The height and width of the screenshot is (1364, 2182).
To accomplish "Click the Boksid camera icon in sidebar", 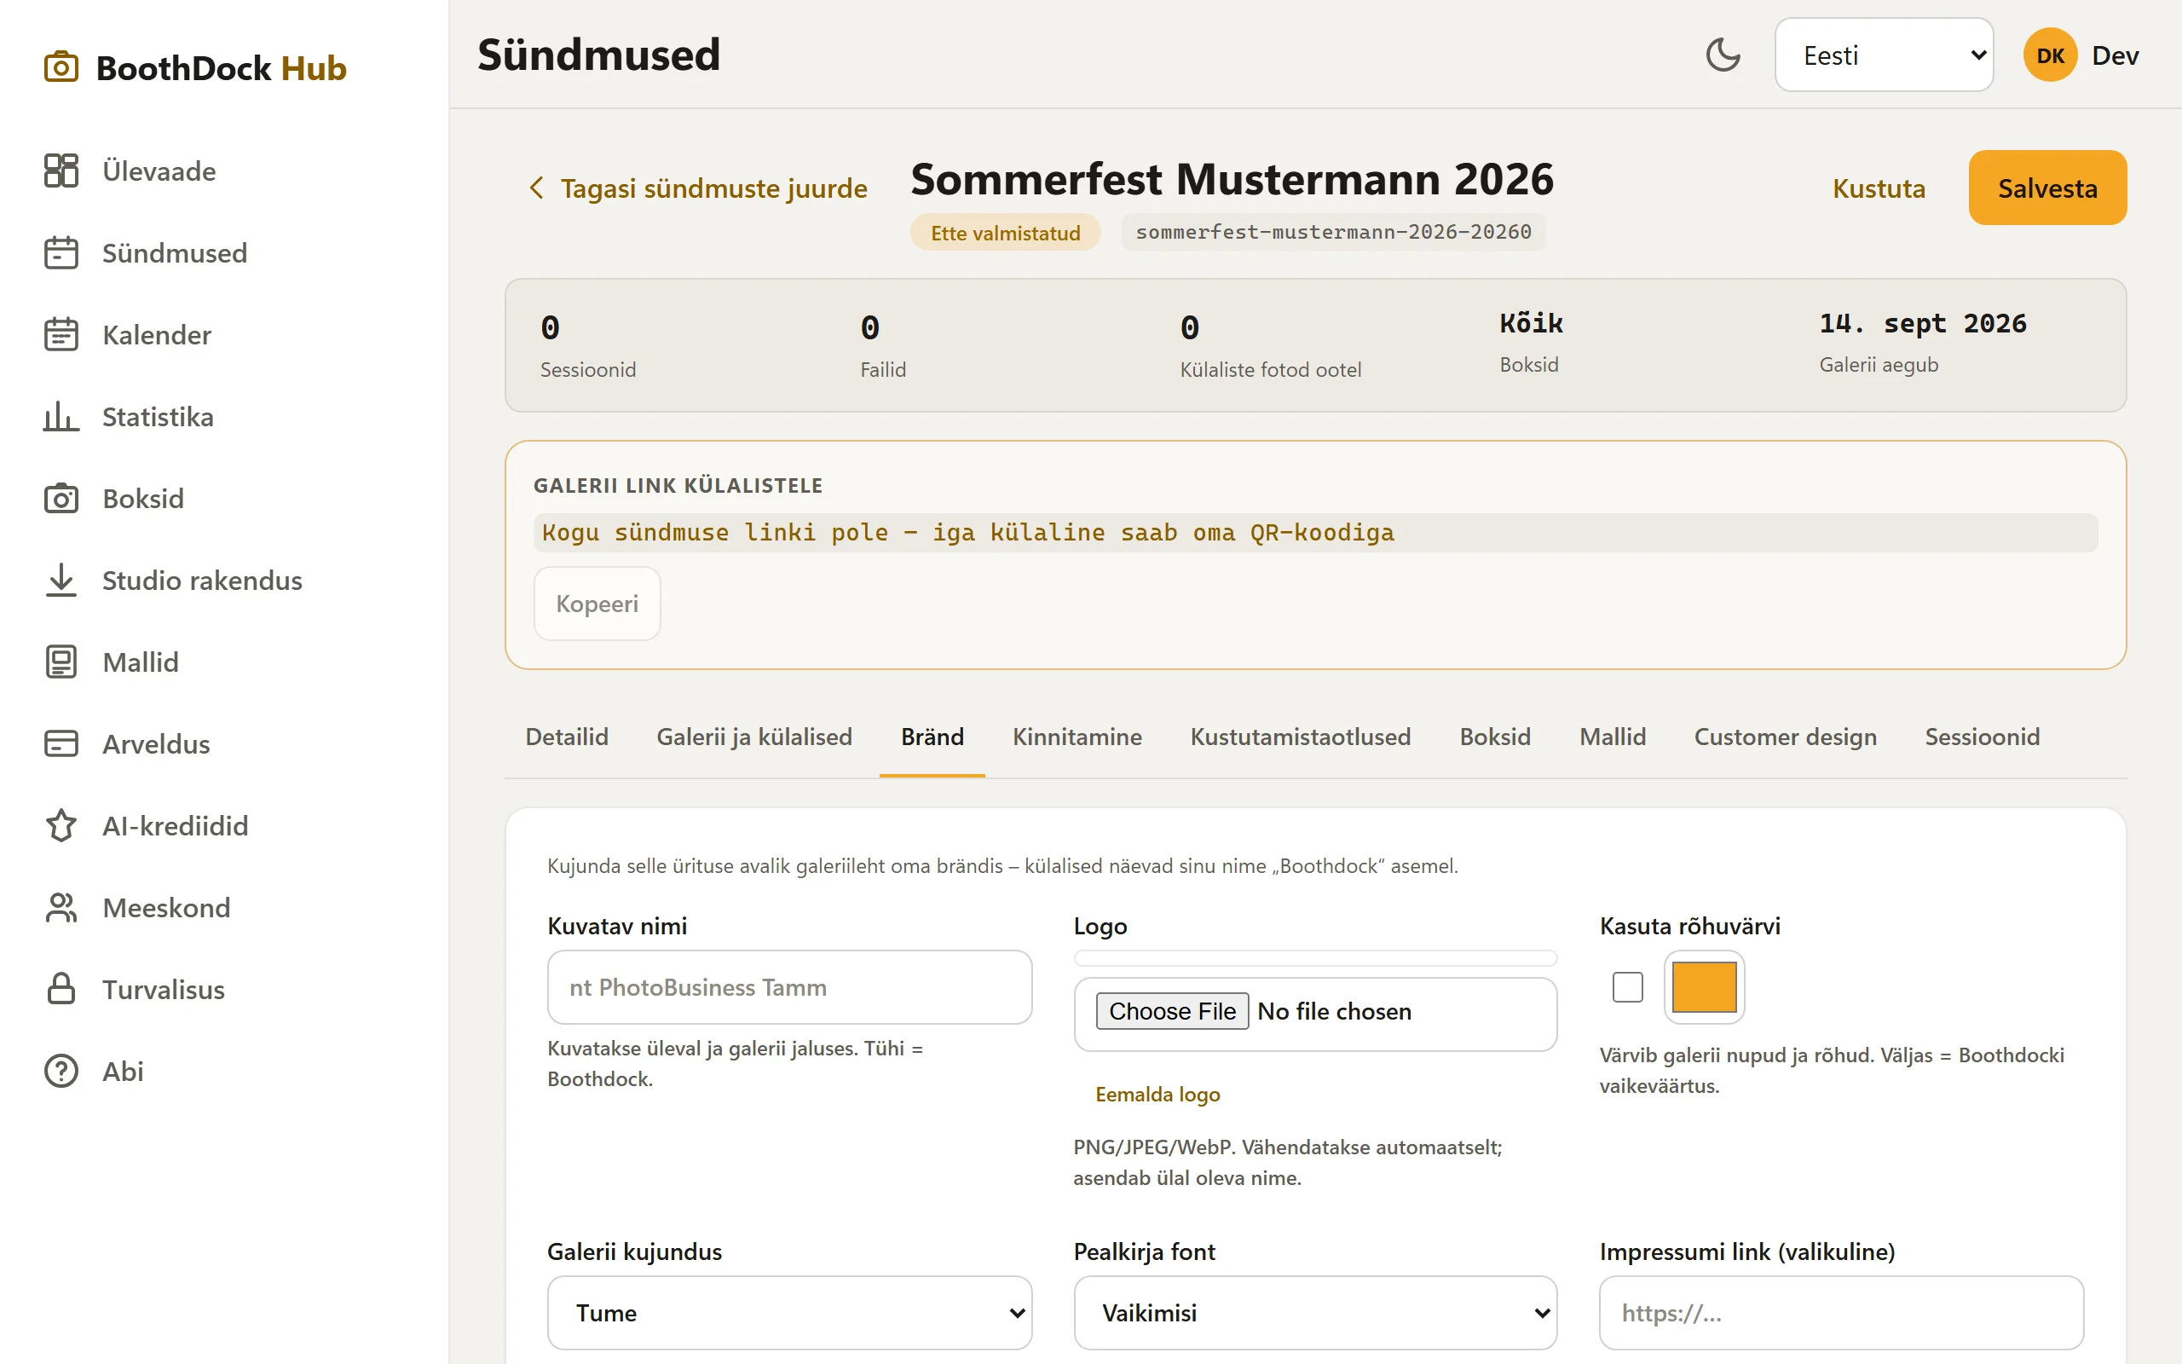I will coord(61,498).
